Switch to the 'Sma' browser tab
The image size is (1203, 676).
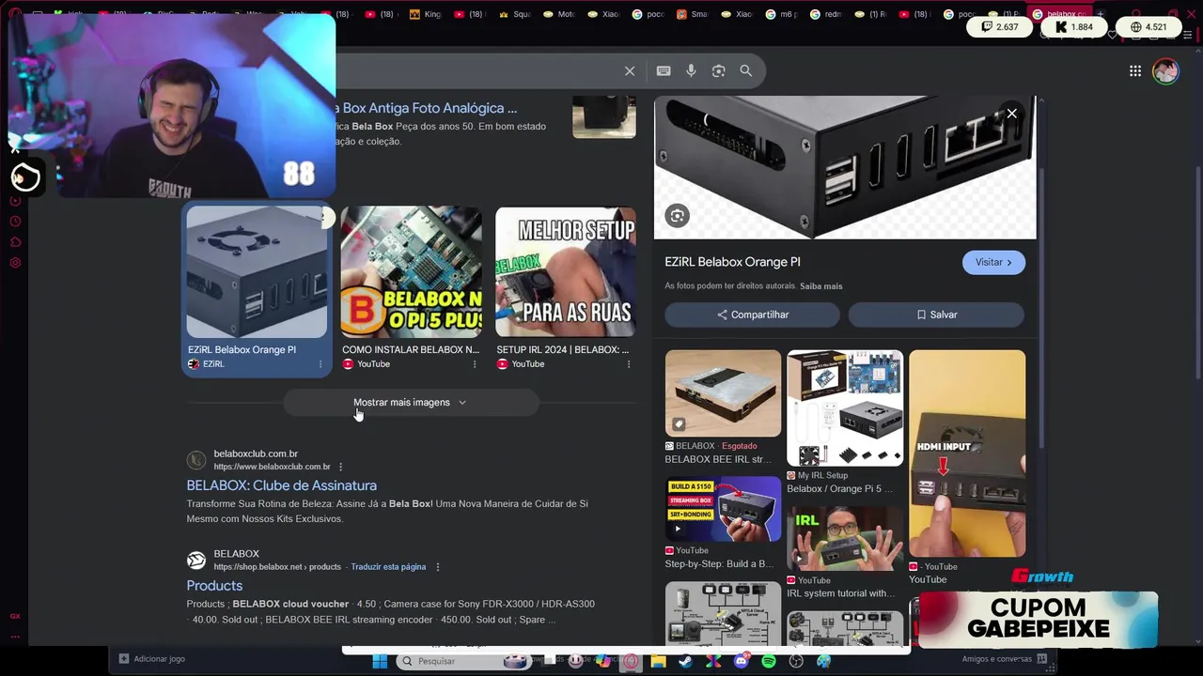[x=692, y=14]
